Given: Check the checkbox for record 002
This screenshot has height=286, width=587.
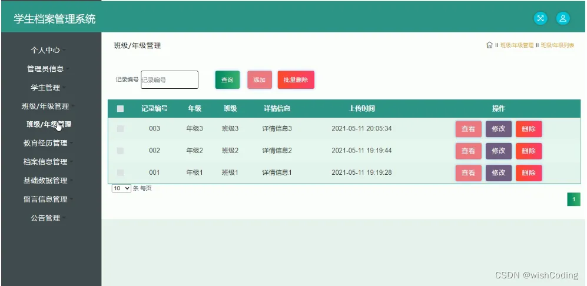Looking at the screenshot, I should [x=120, y=151].
